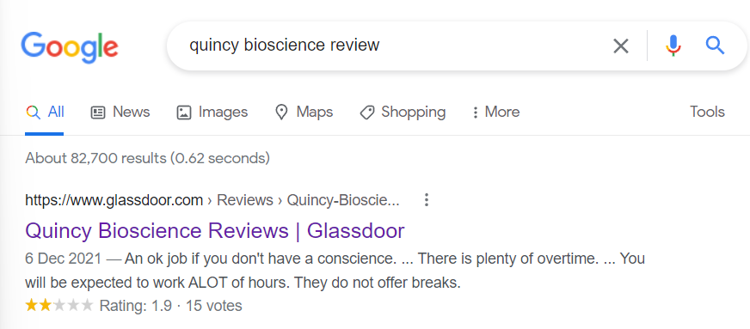Open Quincy Bioscience Reviews | Glassdoor link

point(215,230)
